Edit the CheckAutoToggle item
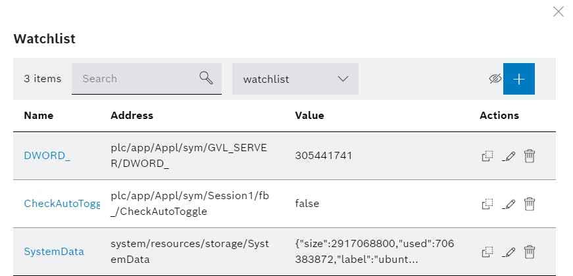Image resolution: width=573 pixels, height=276 pixels. 509,204
